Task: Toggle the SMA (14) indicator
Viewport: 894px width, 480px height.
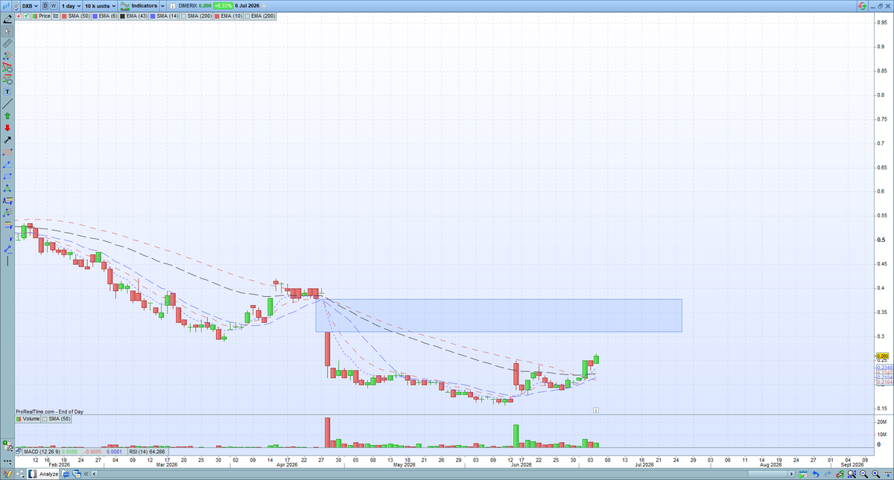Action: tap(164, 16)
